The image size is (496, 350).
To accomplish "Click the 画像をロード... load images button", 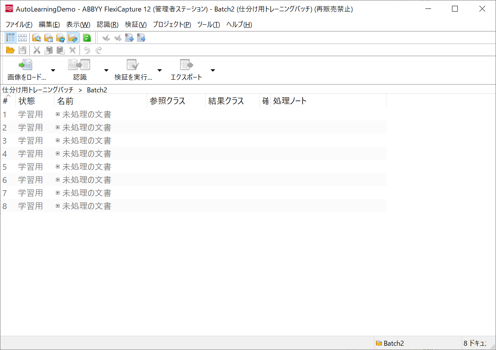I will (26, 70).
